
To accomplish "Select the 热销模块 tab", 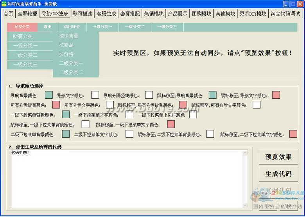I will (x=154, y=14).
